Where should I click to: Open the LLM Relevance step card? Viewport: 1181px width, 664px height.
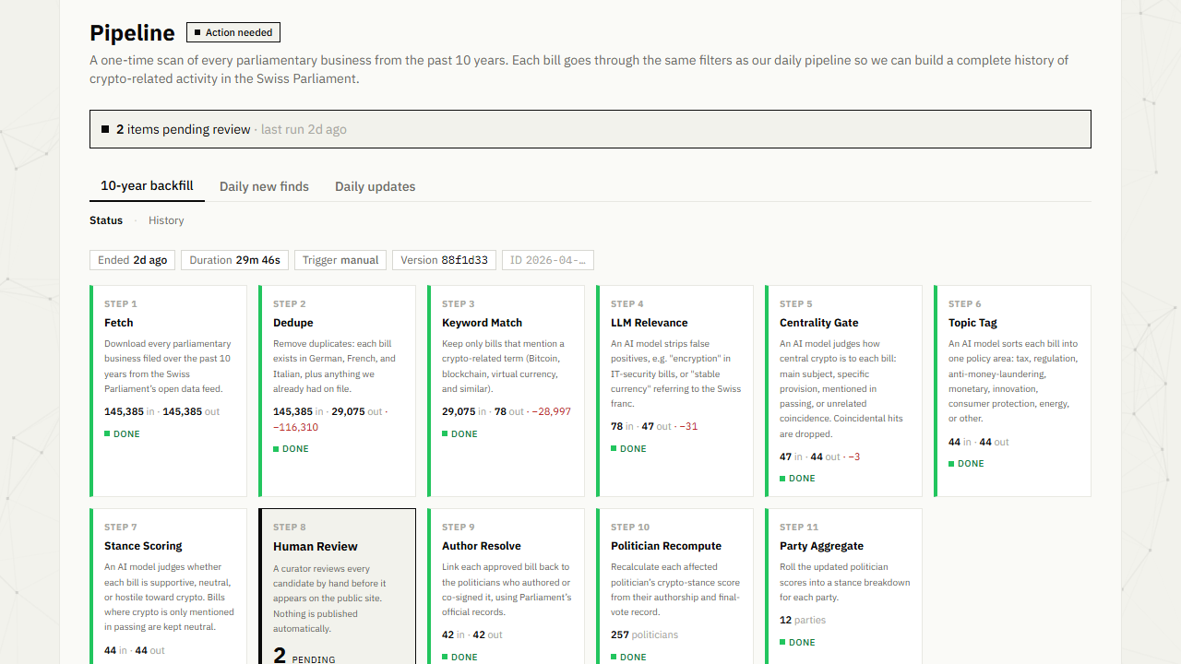tap(675, 391)
